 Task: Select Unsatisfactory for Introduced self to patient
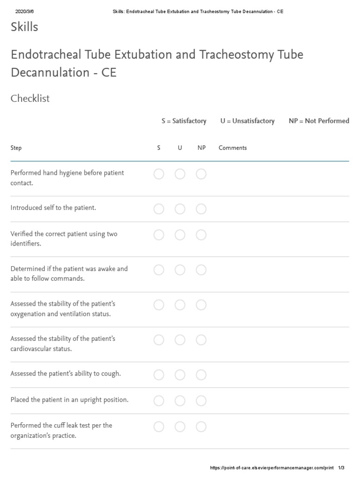click(180, 209)
